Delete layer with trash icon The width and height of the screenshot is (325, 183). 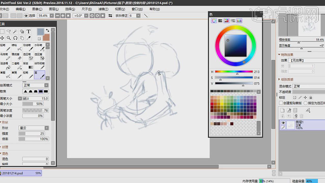[302, 116]
